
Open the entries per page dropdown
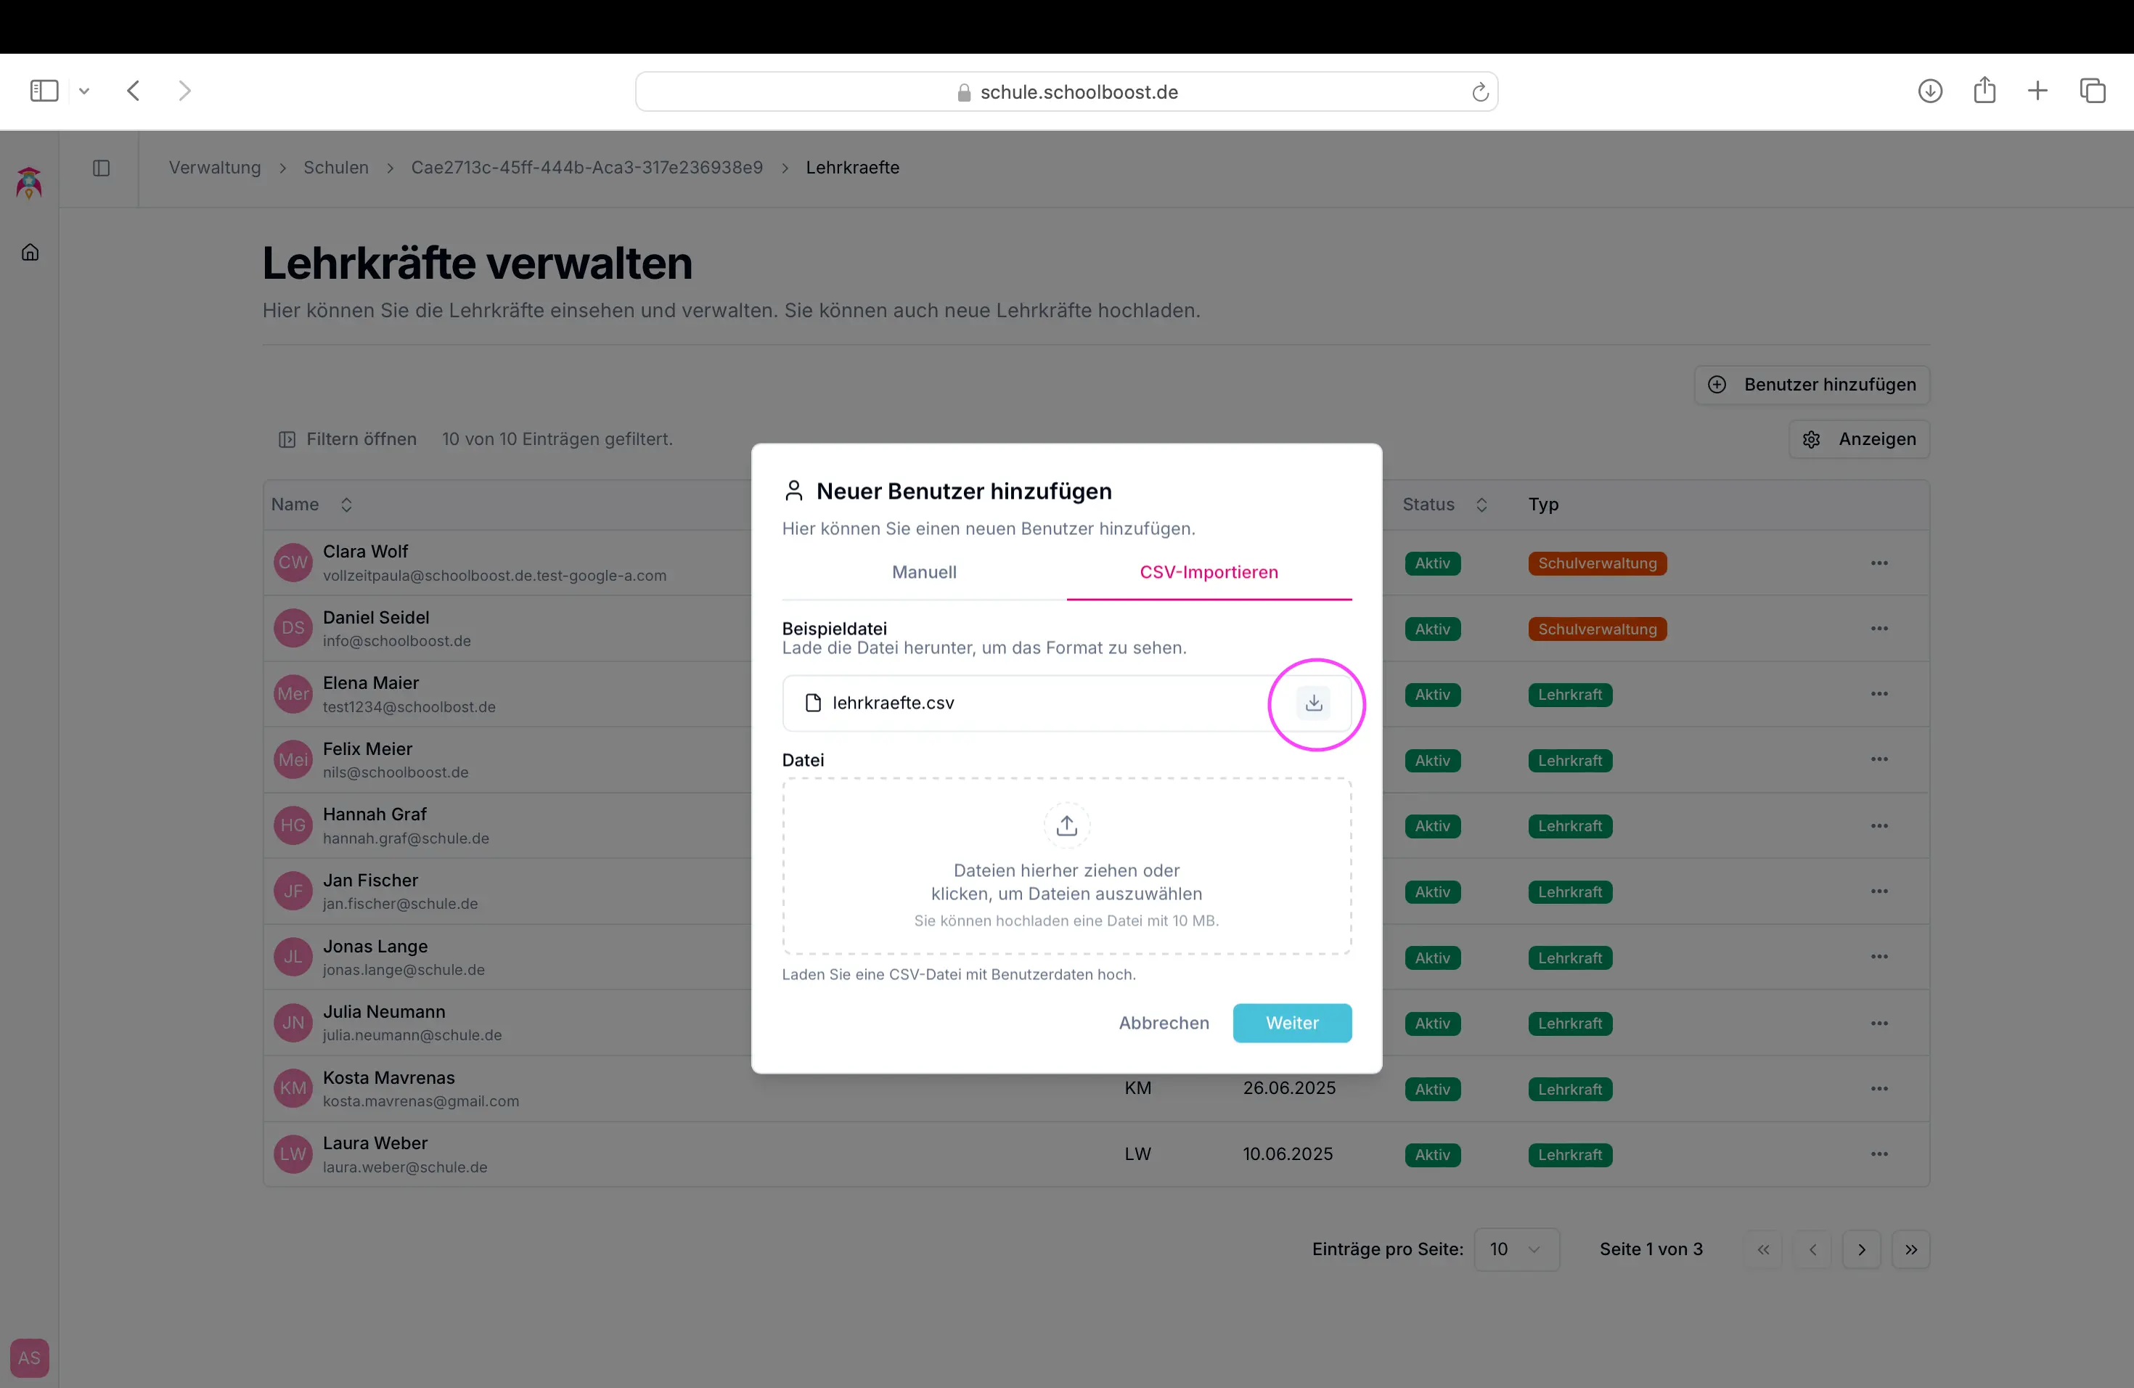coord(1516,1249)
